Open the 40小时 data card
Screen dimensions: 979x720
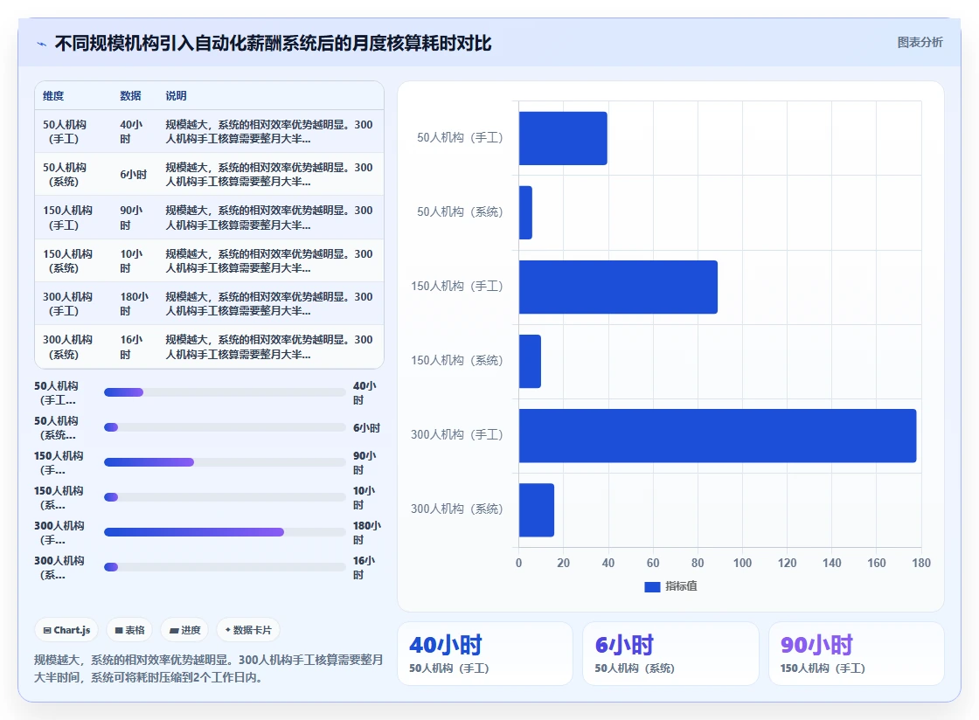point(485,654)
